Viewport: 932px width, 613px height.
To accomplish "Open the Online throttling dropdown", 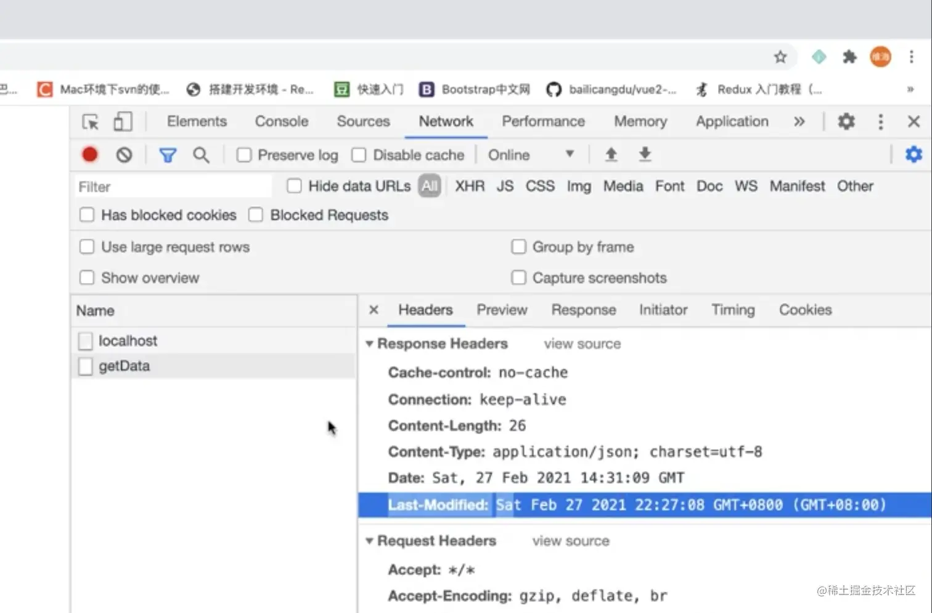I will (x=531, y=155).
